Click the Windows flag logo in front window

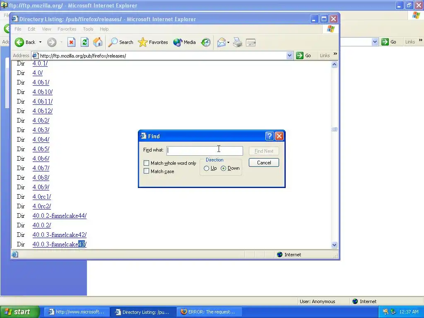click(331, 29)
